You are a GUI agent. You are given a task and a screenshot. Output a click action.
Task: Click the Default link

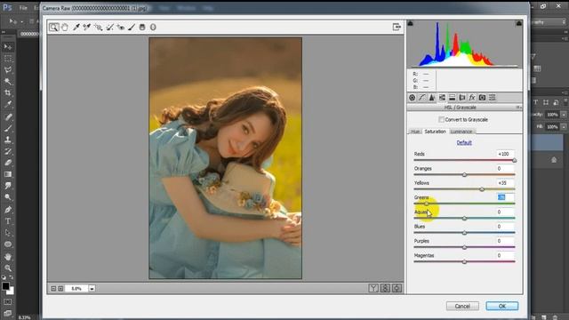464,142
